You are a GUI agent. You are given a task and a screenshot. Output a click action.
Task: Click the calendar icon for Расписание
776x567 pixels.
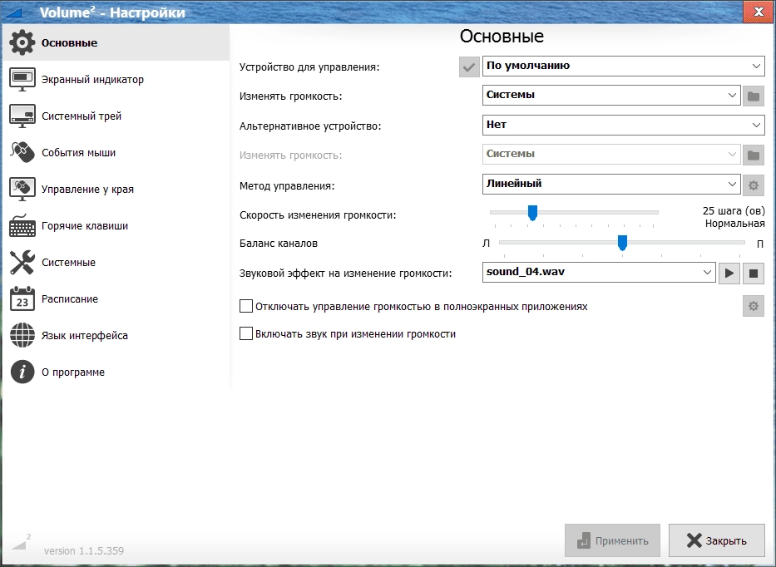22,298
